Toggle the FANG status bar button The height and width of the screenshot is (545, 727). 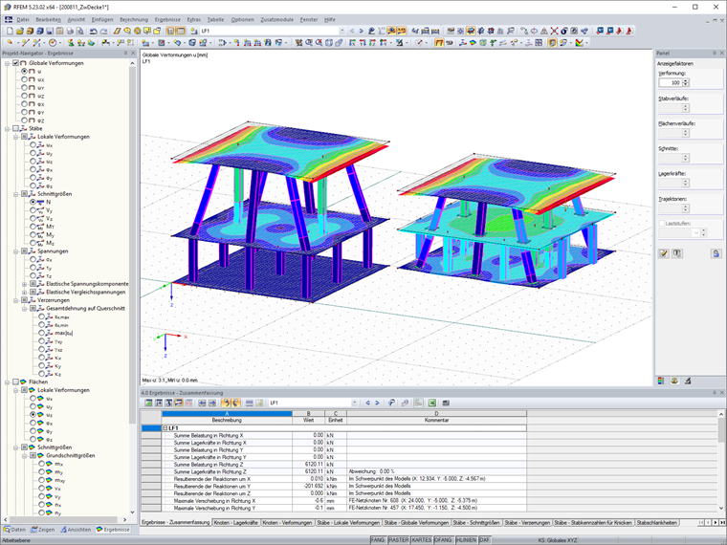(378, 540)
